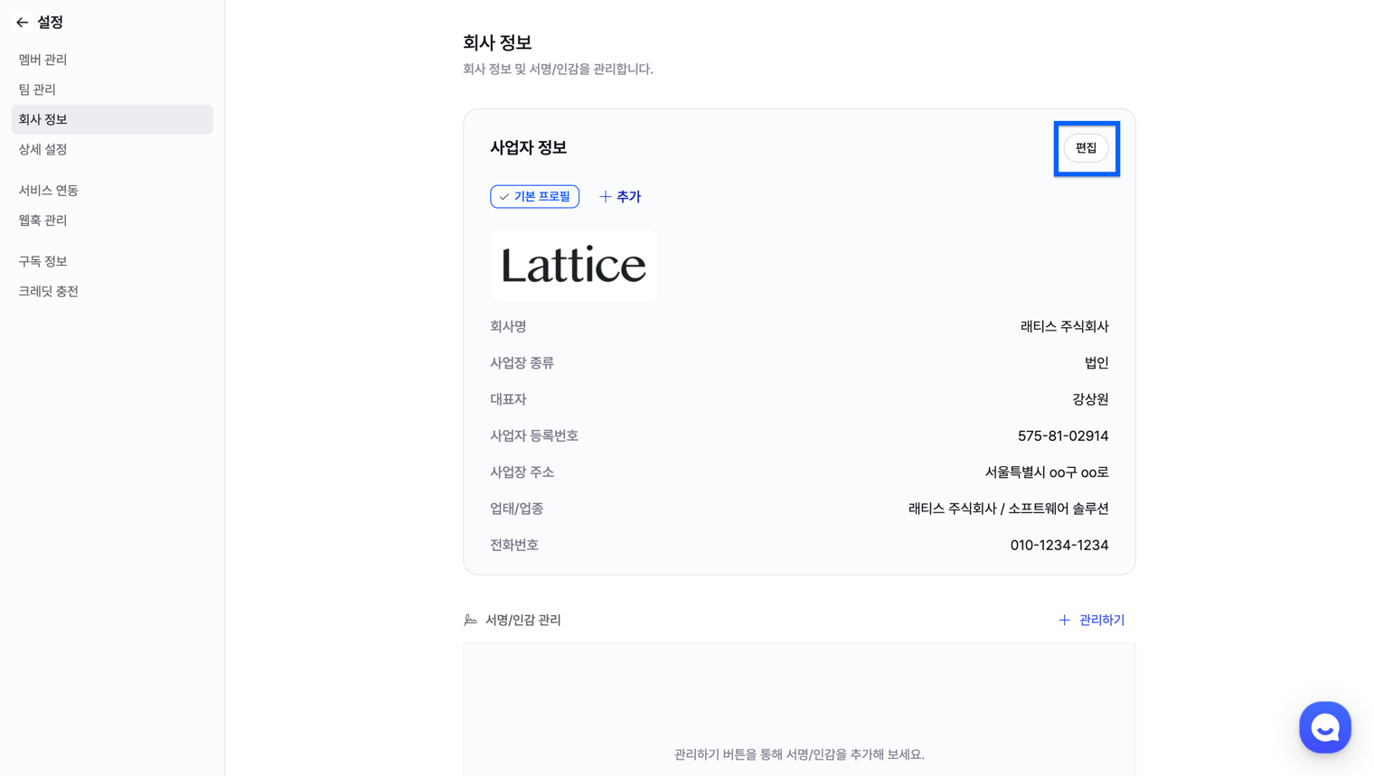Click the back arrow next to 설정
Screen dimensions: 1374x776
[23, 23]
